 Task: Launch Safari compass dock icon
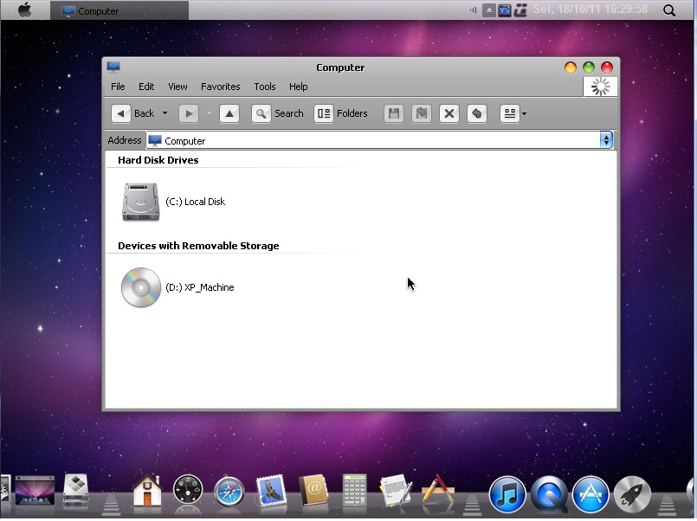click(229, 492)
